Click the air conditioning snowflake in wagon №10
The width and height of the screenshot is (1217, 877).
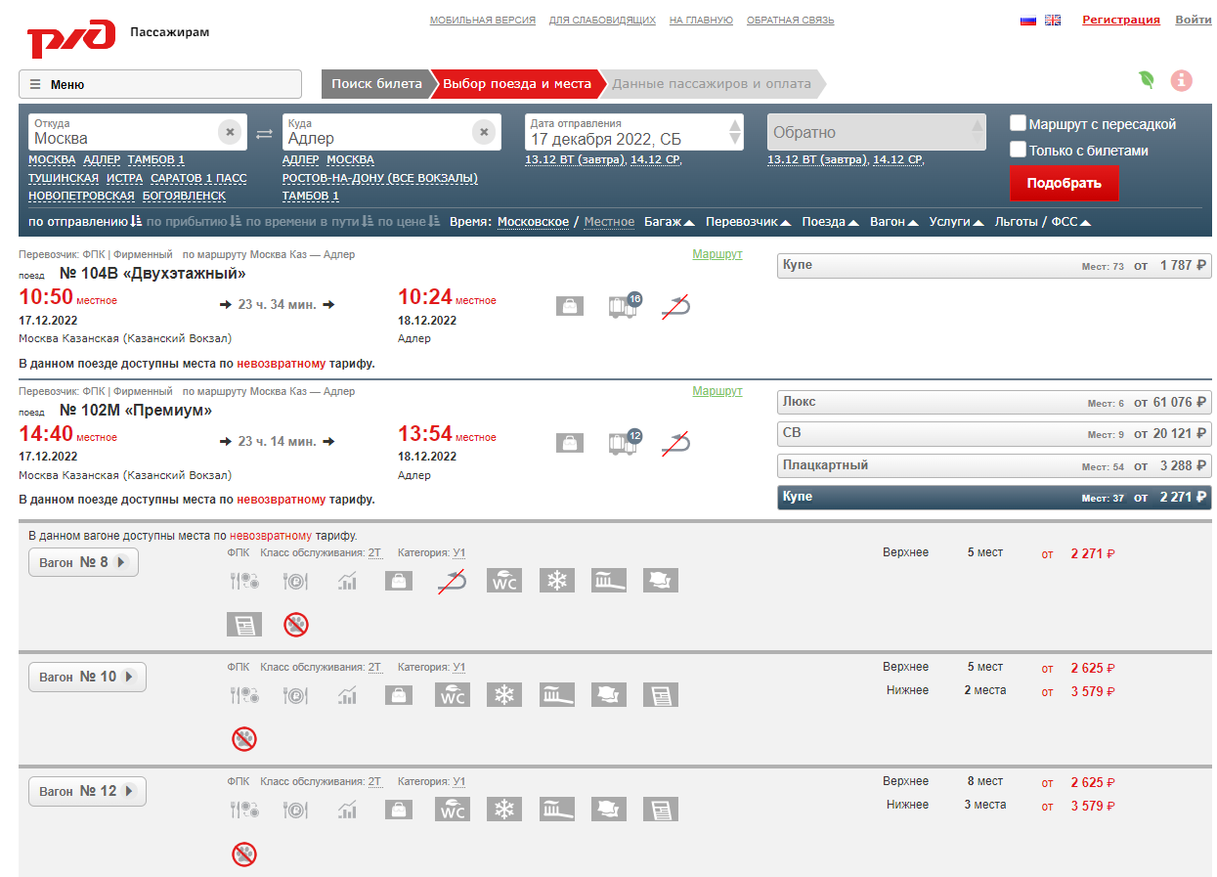(x=504, y=695)
